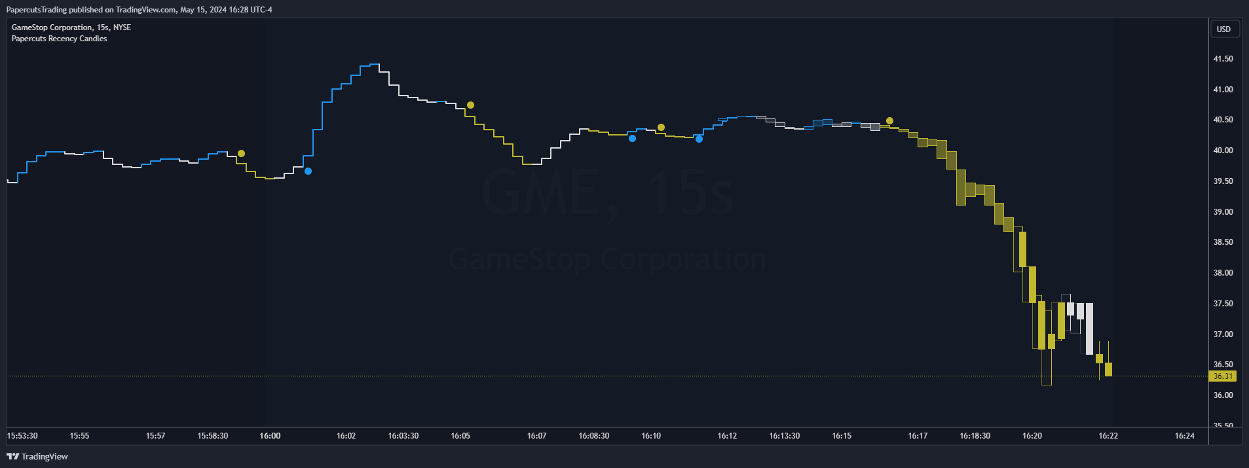Image resolution: width=1249 pixels, height=468 pixels.
Task: Open the USD currency selector
Action: (x=1223, y=29)
